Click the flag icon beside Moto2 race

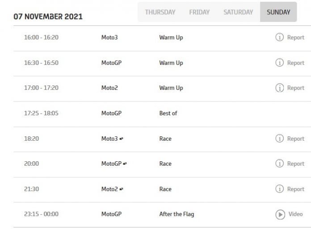122,189
